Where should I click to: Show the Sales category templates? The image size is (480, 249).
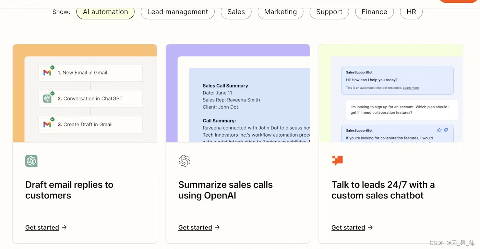[x=236, y=12]
